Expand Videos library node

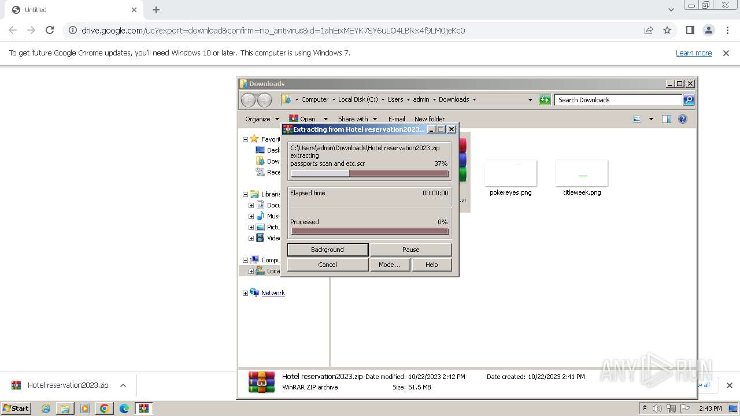pos(251,238)
